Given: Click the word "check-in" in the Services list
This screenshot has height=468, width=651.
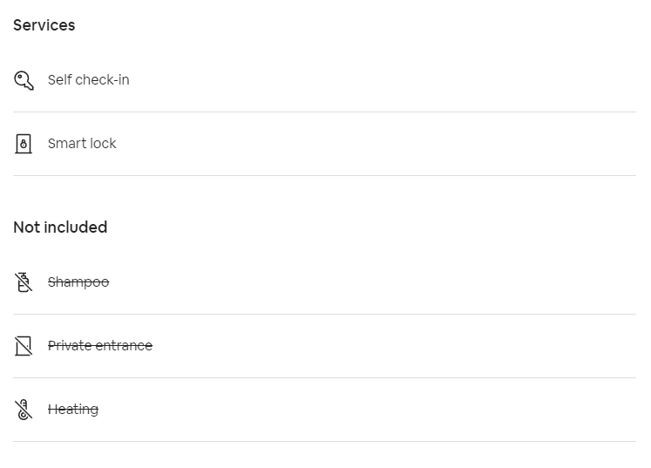Looking at the screenshot, I should (x=102, y=80).
